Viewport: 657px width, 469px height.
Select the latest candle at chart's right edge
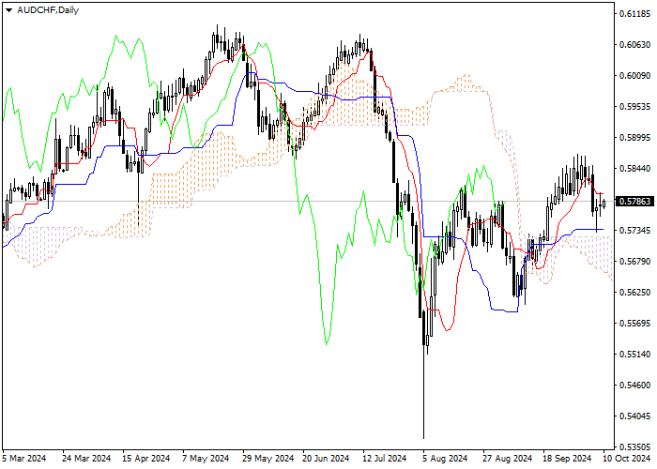pyautogui.click(x=604, y=204)
